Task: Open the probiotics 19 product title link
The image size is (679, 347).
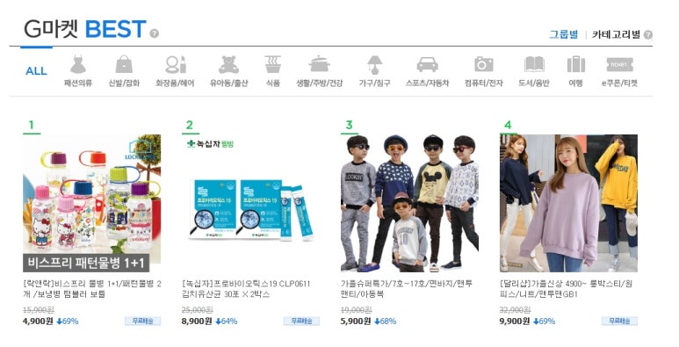Action: 246,289
